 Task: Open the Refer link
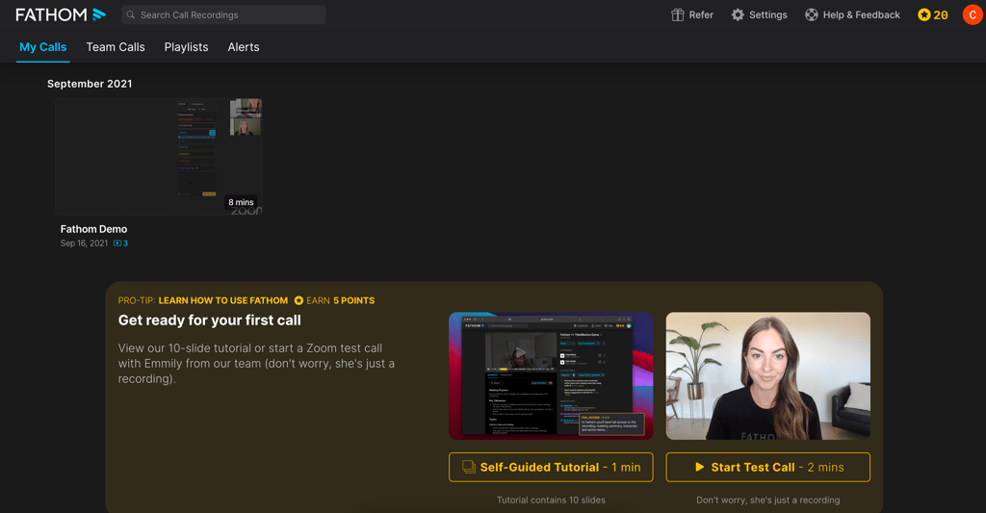(x=692, y=14)
